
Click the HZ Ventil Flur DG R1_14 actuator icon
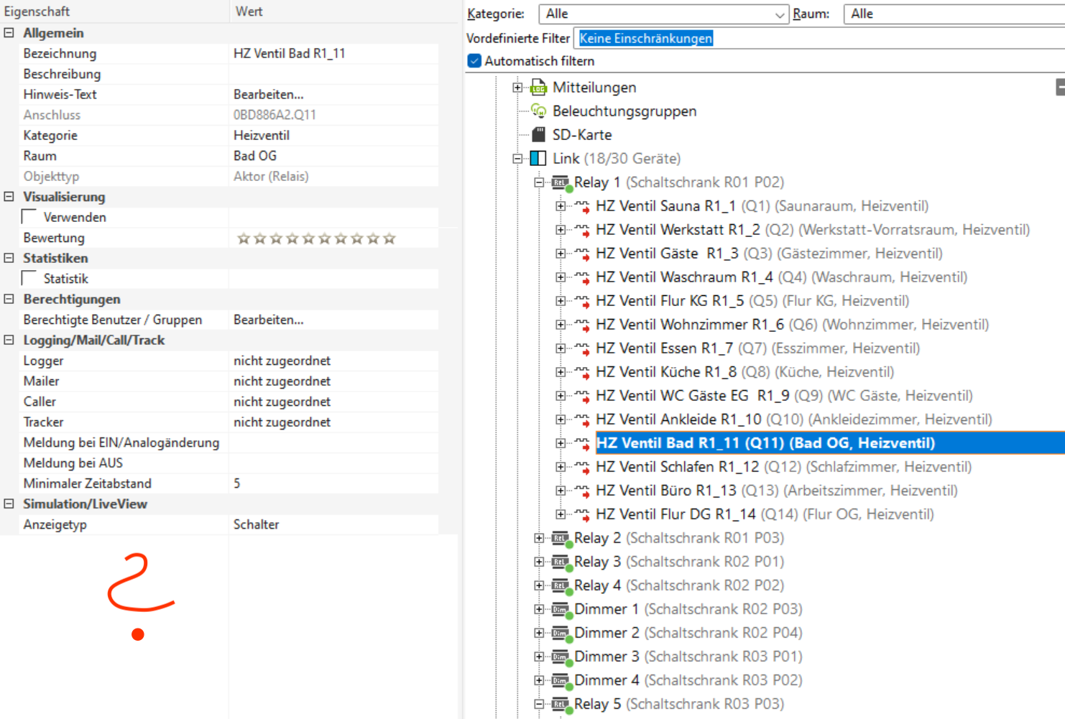click(x=582, y=515)
